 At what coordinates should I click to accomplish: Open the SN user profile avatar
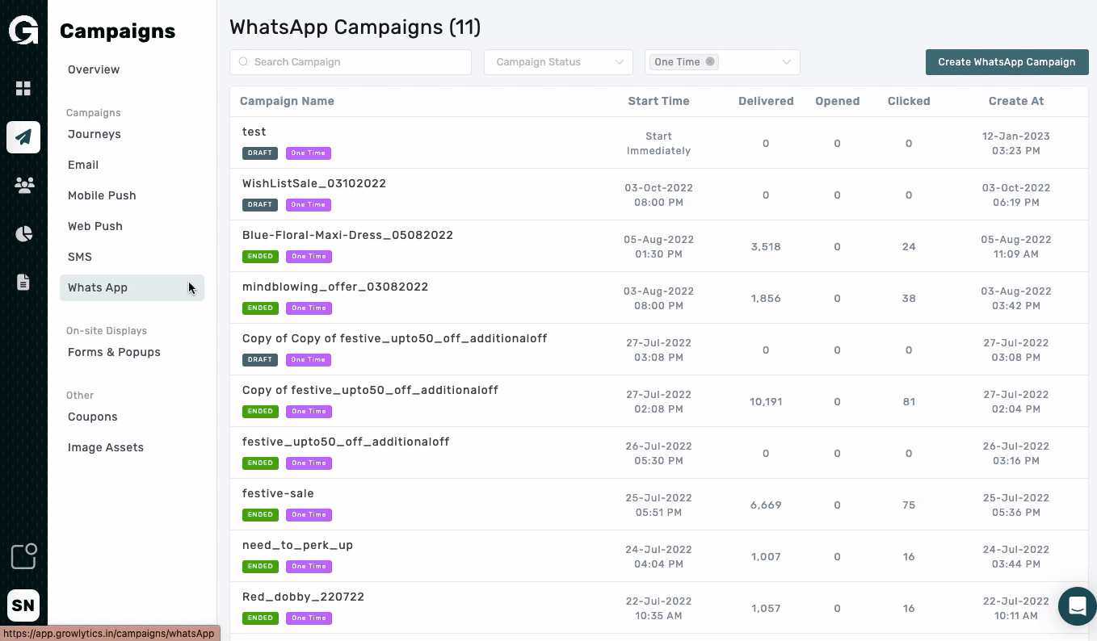(x=23, y=605)
